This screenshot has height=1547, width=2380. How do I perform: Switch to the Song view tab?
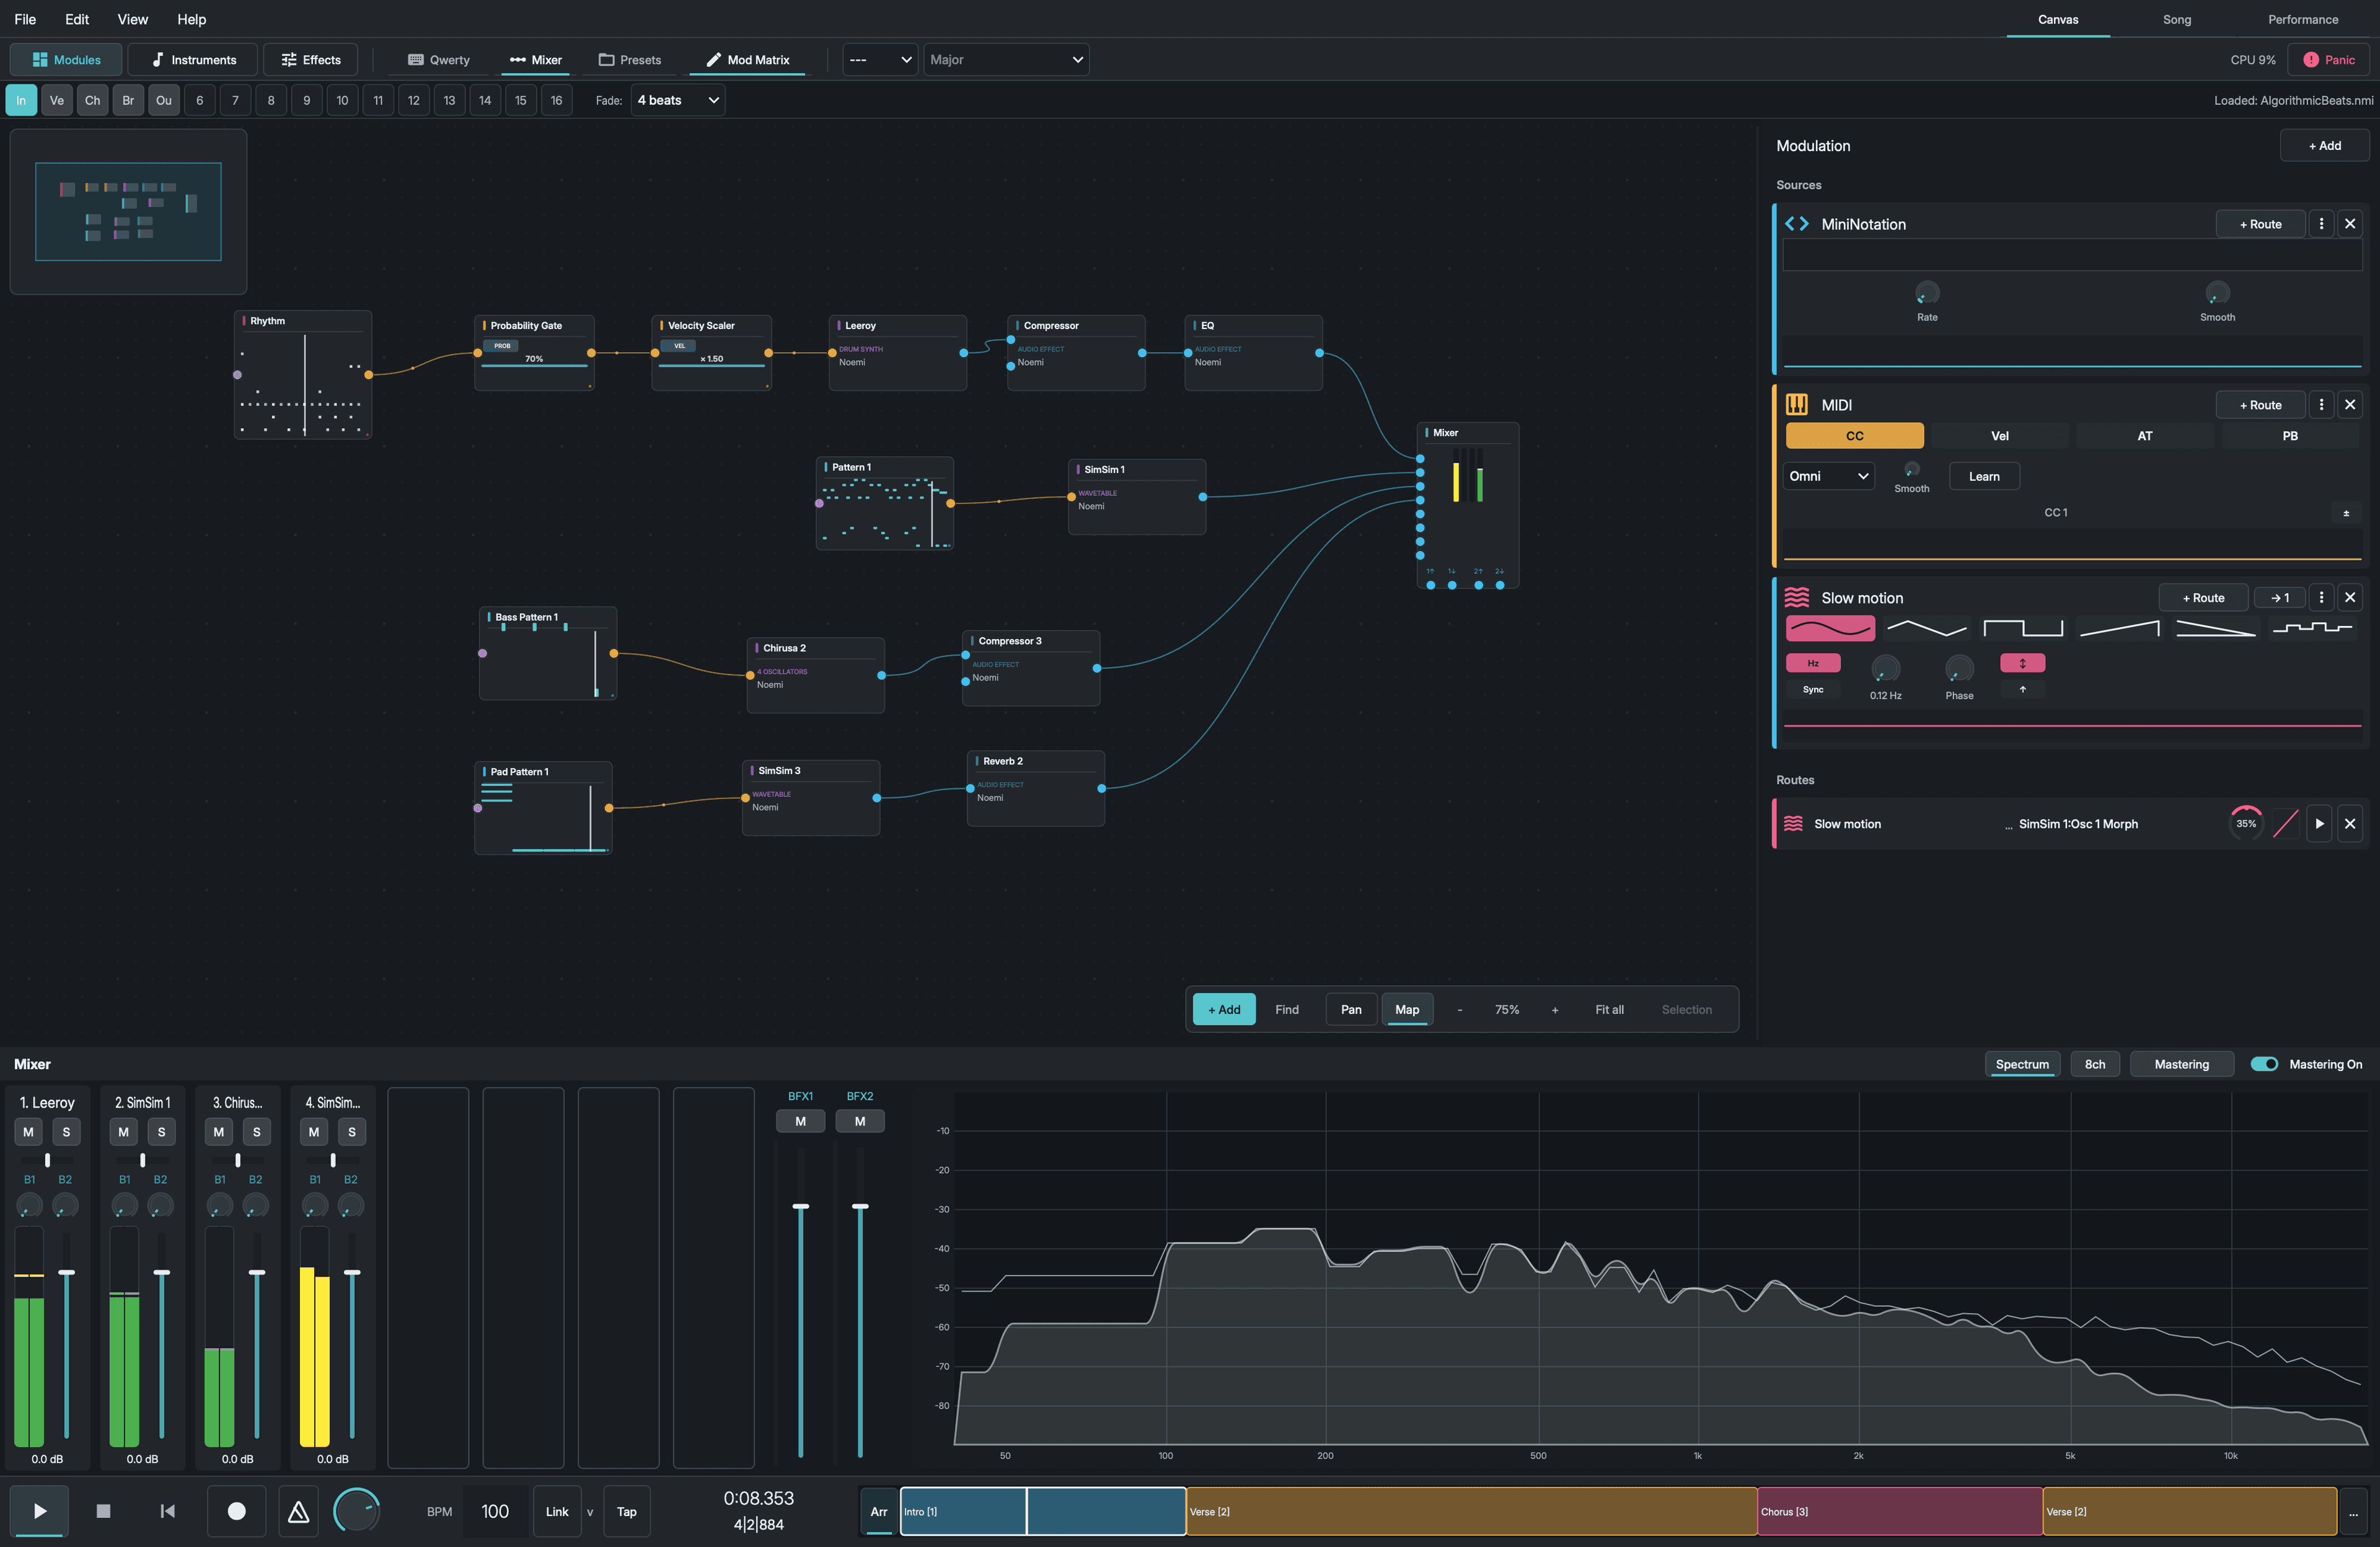2176,19
